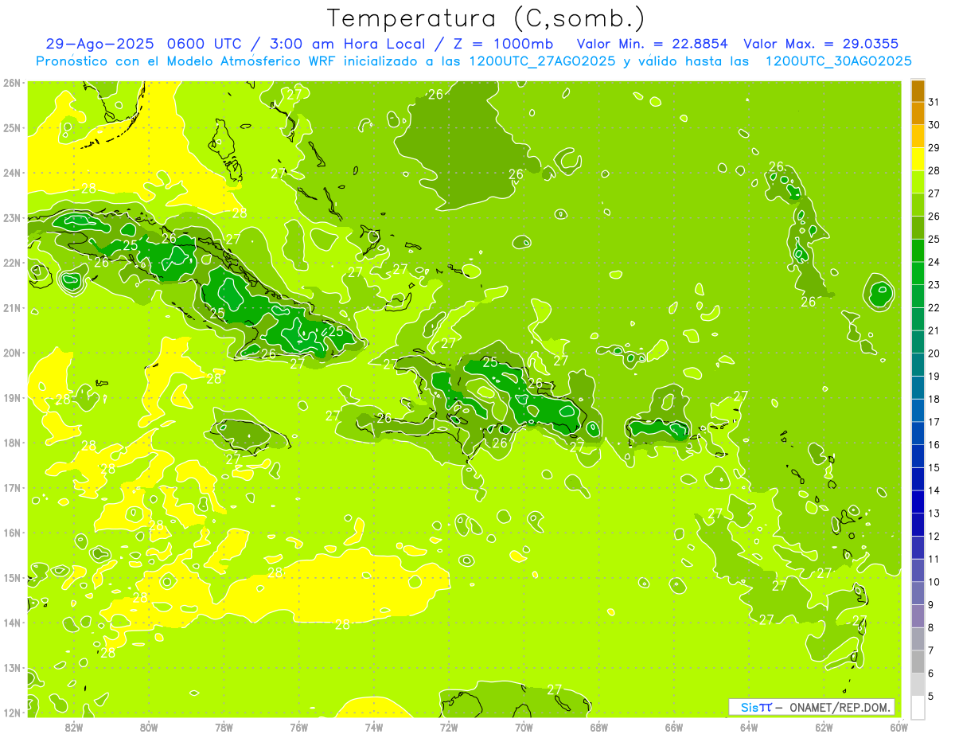Click the "70W" longitude axis label
The image size is (955, 738).
(524, 727)
